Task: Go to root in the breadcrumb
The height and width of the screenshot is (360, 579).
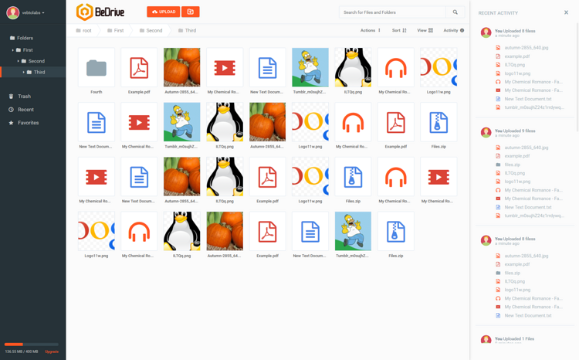Action: point(83,31)
